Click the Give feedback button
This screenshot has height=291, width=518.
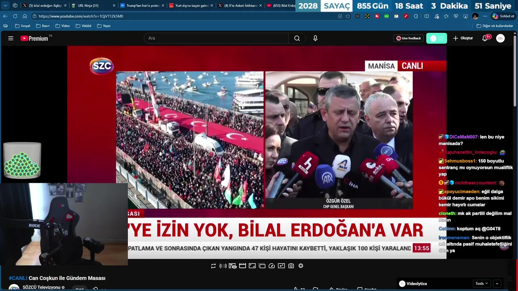408,38
